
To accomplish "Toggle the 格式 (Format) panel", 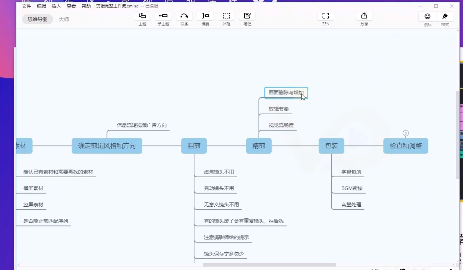I will [x=445, y=16].
